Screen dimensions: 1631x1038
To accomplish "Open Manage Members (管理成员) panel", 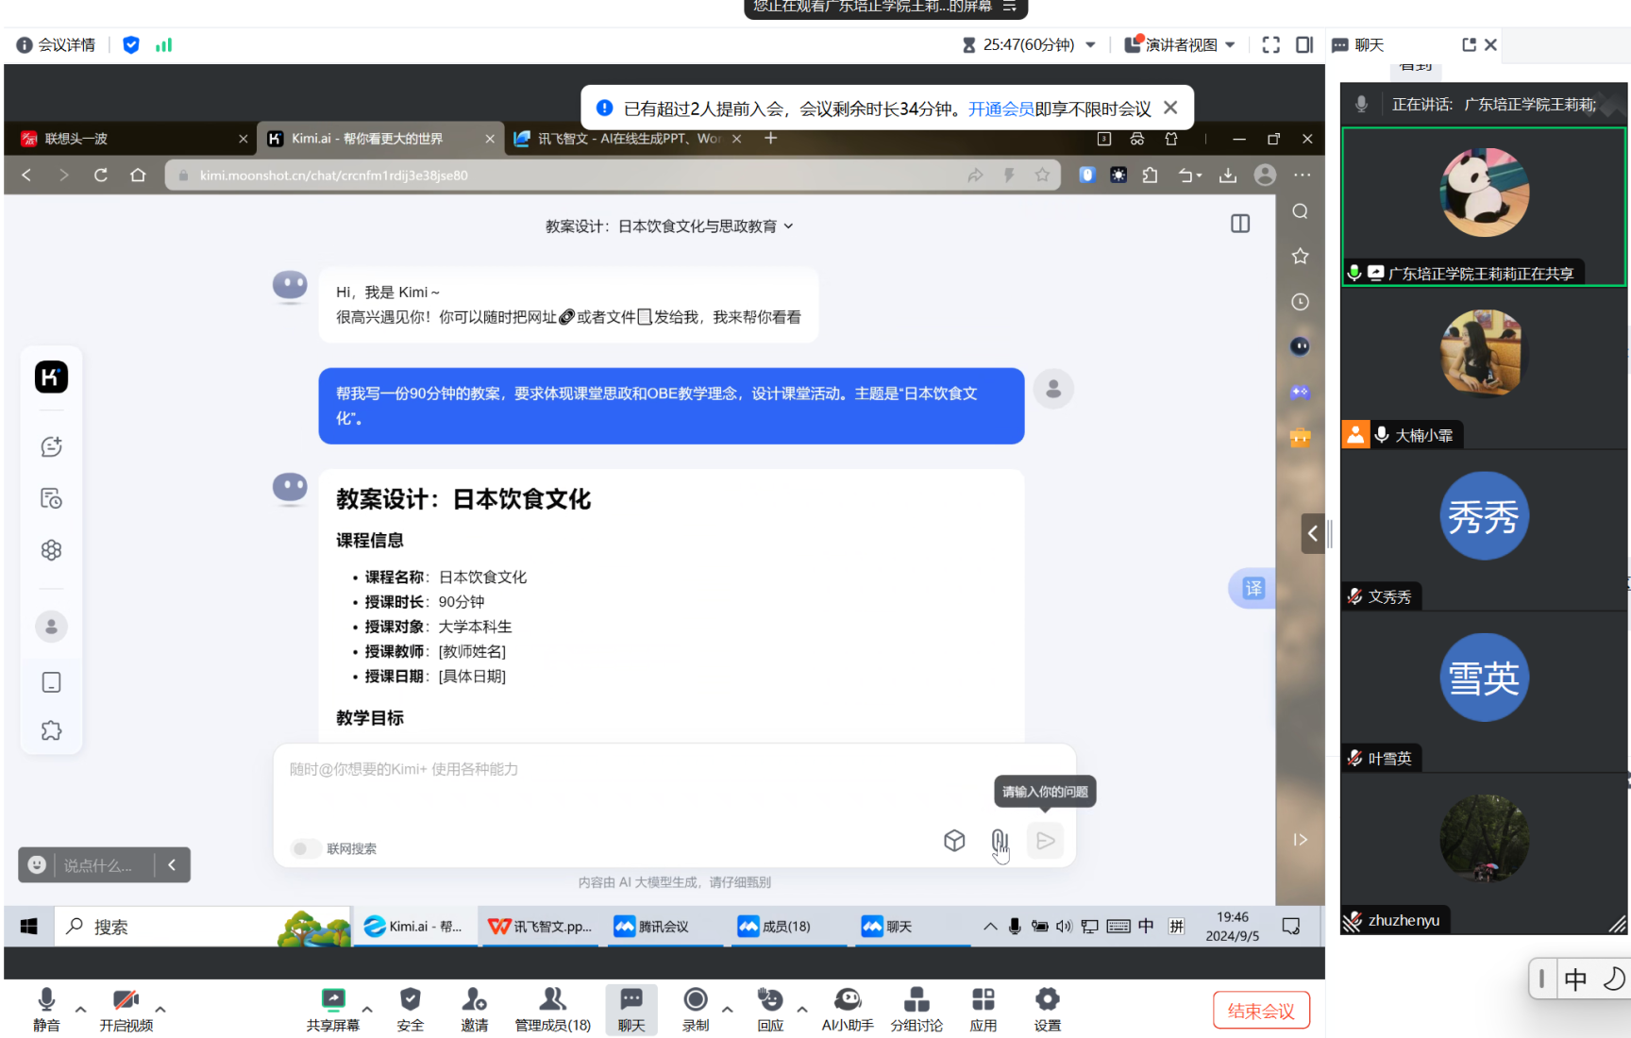I will pyautogui.click(x=552, y=1000).
